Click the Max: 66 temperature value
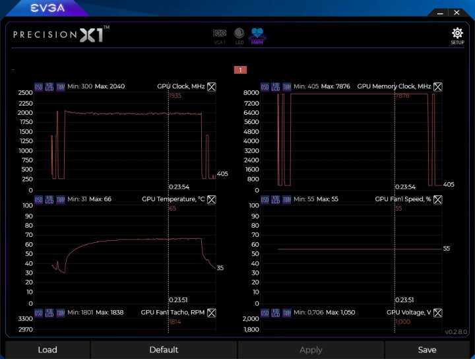The image size is (475, 359). [x=100, y=199]
